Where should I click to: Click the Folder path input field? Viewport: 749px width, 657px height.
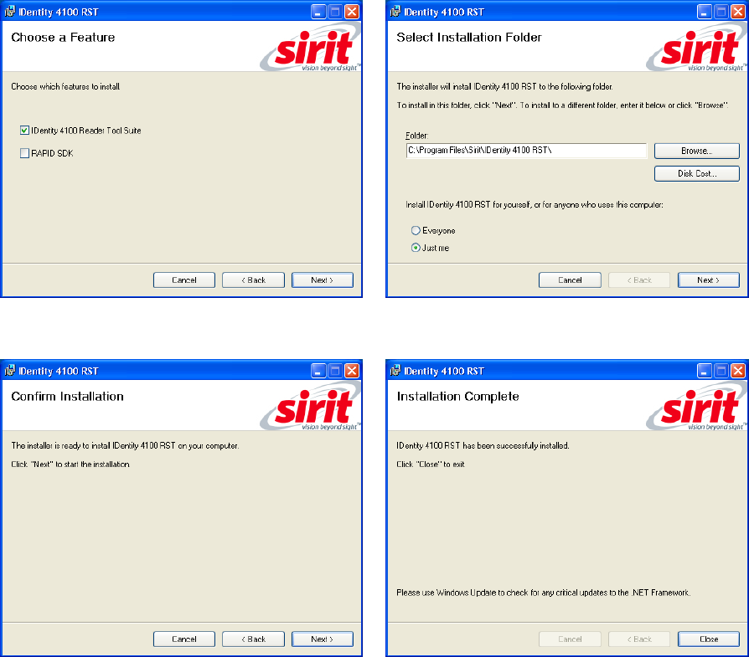(526, 151)
